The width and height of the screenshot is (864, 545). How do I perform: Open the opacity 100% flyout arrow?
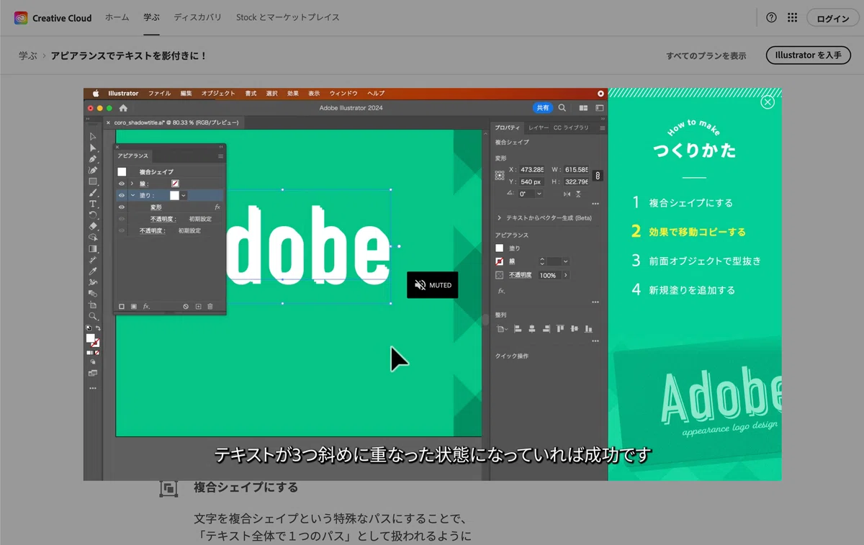[565, 275]
